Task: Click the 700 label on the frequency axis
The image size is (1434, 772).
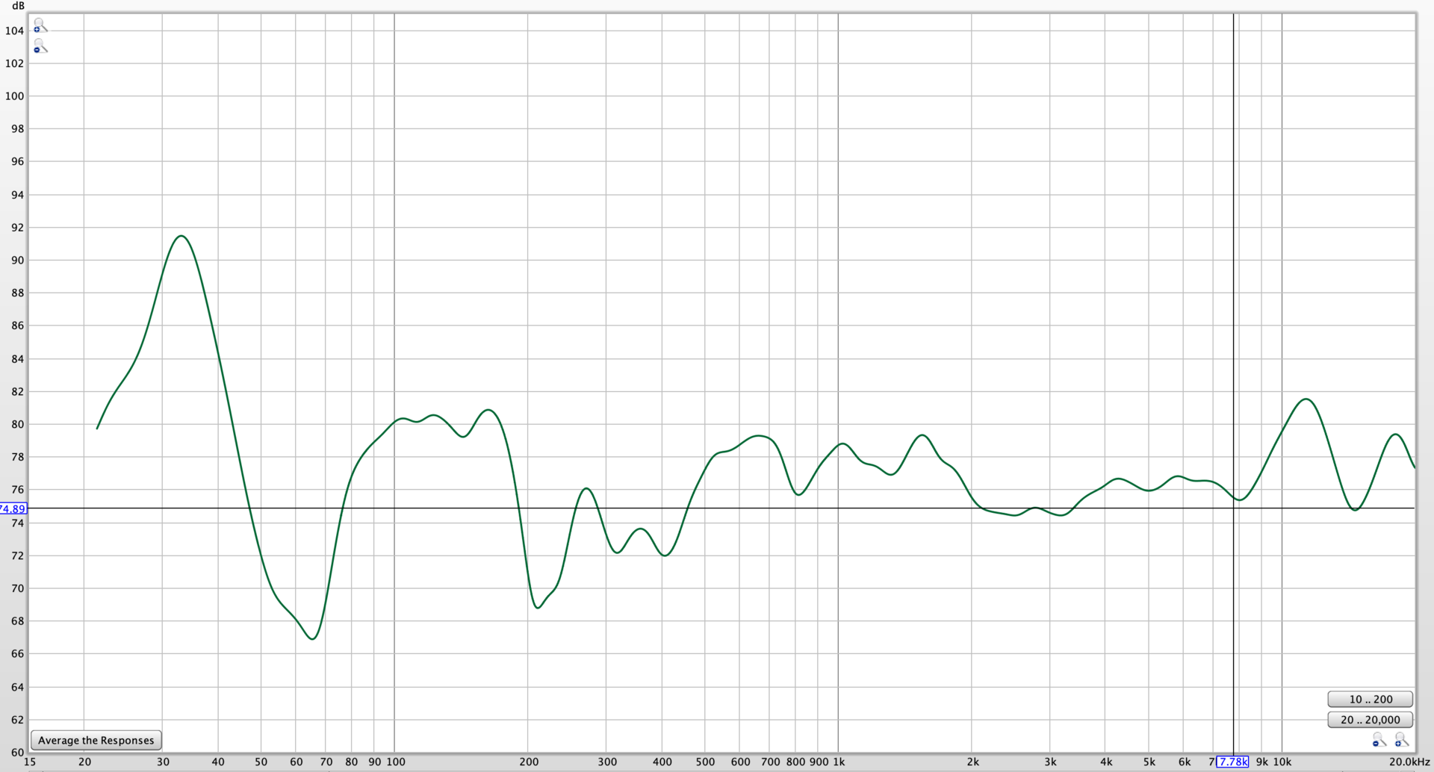Action: (770, 762)
